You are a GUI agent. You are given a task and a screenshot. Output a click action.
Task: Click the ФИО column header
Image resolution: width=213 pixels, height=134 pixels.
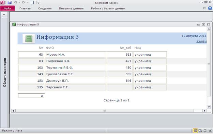[50, 48]
